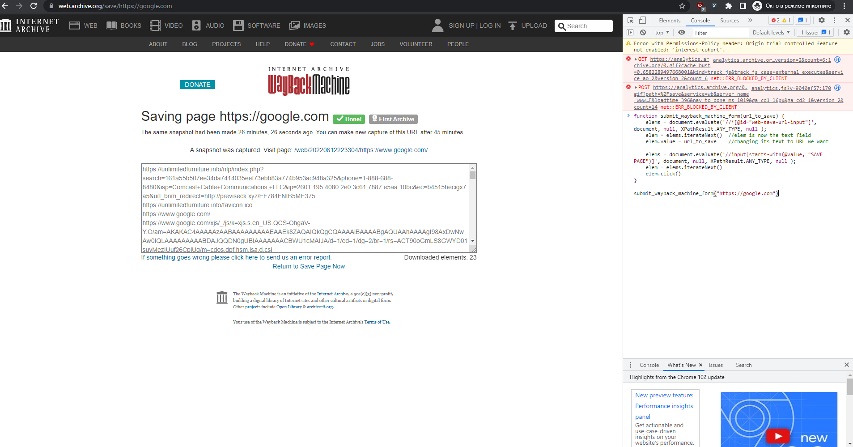Go back with browser back arrow
853x447 pixels.
[x=5, y=6]
